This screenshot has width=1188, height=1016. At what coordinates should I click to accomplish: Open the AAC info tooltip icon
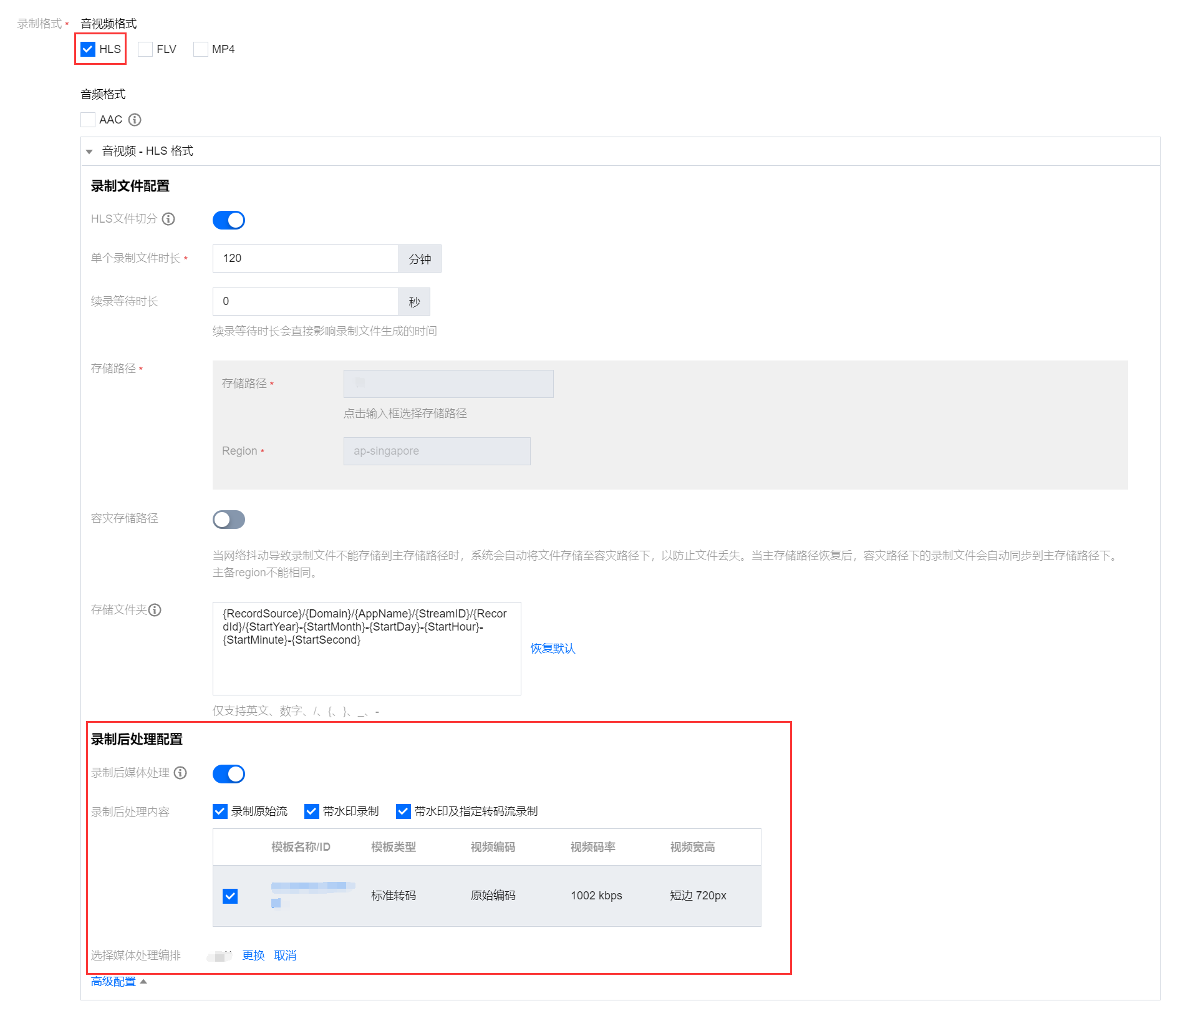point(135,120)
